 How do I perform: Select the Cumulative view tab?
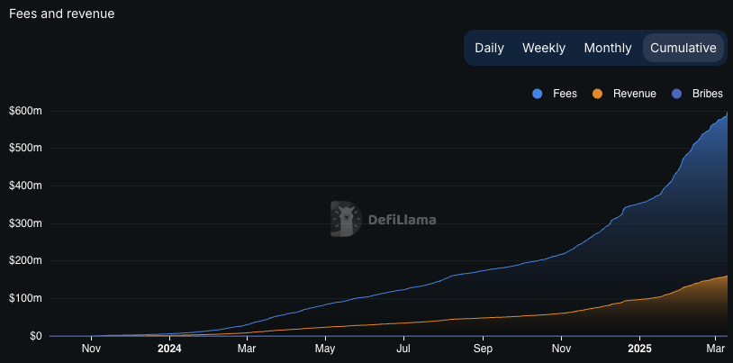pos(683,48)
